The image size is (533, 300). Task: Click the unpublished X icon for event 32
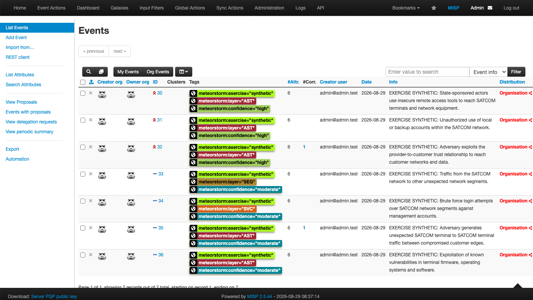tap(91, 147)
